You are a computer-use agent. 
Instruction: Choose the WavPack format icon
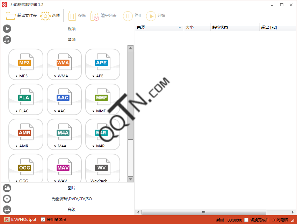click(x=102, y=169)
